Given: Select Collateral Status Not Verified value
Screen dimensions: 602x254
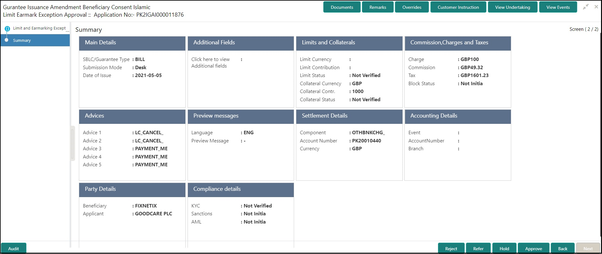Looking at the screenshot, I should 366,100.
